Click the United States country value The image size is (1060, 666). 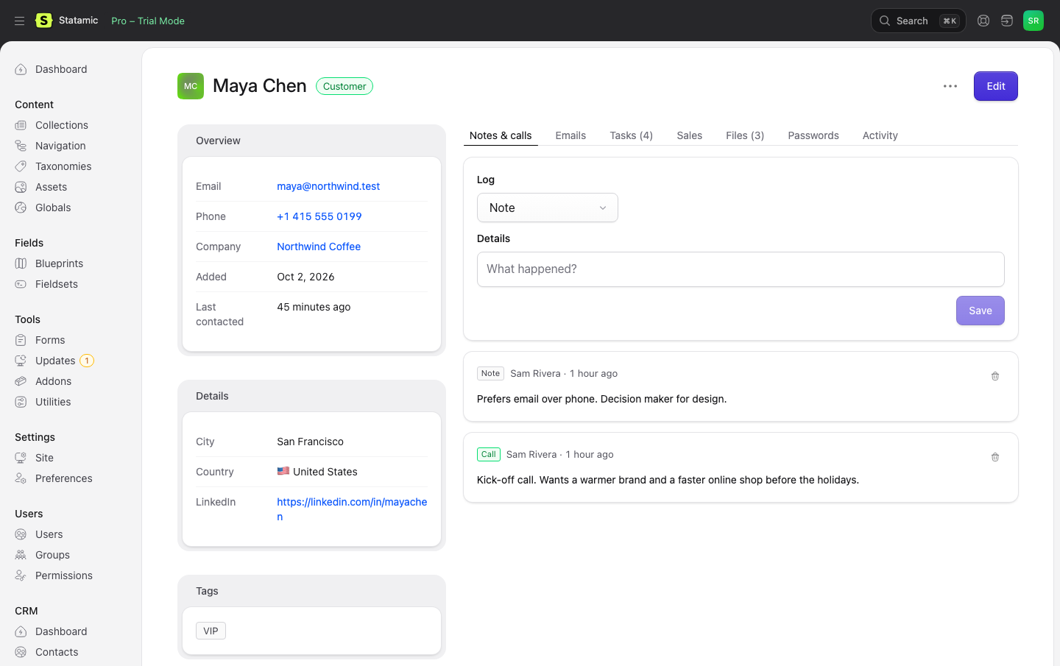(x=317, y=472)
